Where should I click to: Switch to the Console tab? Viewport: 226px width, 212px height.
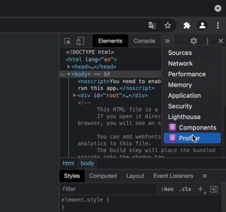click(x=144, y=41)
